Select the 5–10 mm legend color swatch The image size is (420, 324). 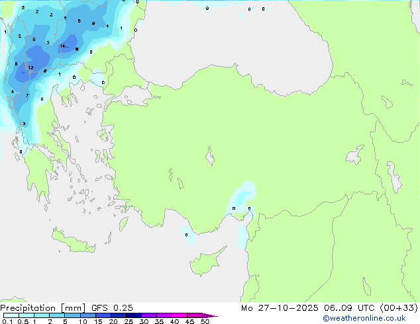pyautogui.click(x=72, y=315)
